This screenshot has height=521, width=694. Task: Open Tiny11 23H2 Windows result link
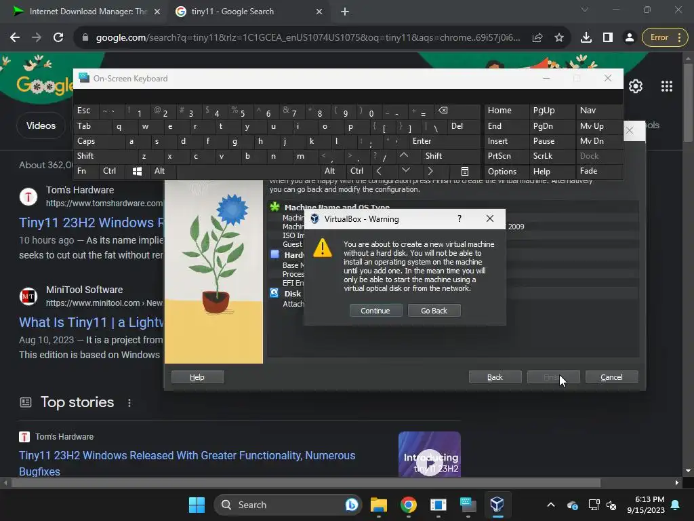pyautogui.click(x=91, y=223)
